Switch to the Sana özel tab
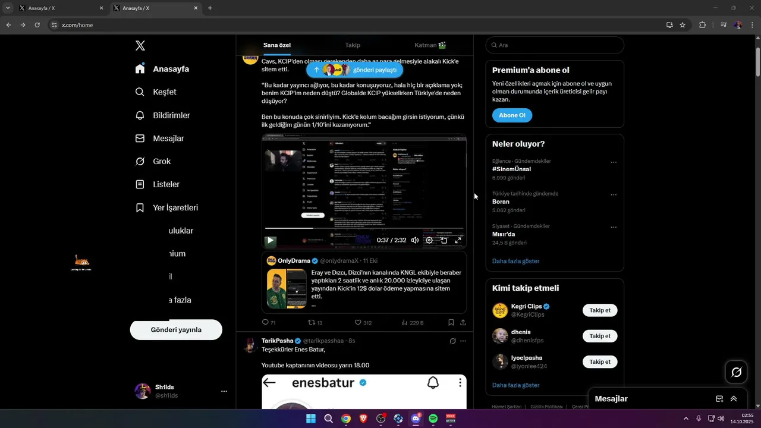The height and width of the screenshot is (428, 761). point(277,45)
